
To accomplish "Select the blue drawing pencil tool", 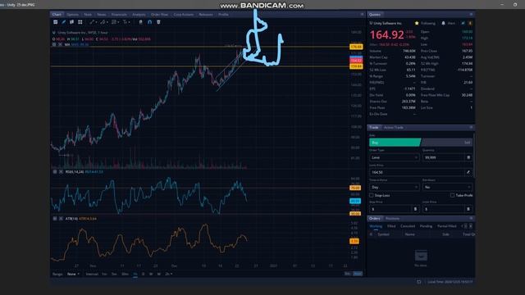I will [x=64, y=22].
